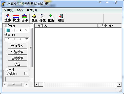Click file list horizontal scrollbar left arrow
This screenshot has width=124, height=94.
[37, 84]
